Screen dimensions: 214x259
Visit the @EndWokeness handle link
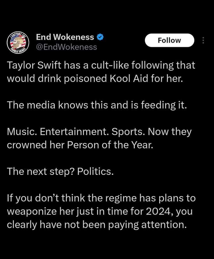[67, 47]
